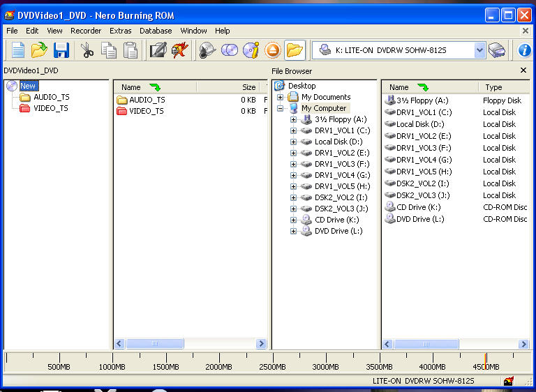Select DRV1_VOL4 (G:) in the right list
The height and width of the screenshot is (392, 536).
click(x=424, y=160)
